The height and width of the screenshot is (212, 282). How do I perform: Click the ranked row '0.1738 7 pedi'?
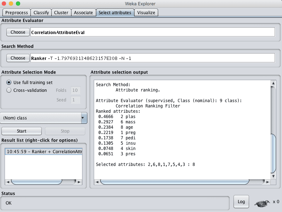[117, 138]
